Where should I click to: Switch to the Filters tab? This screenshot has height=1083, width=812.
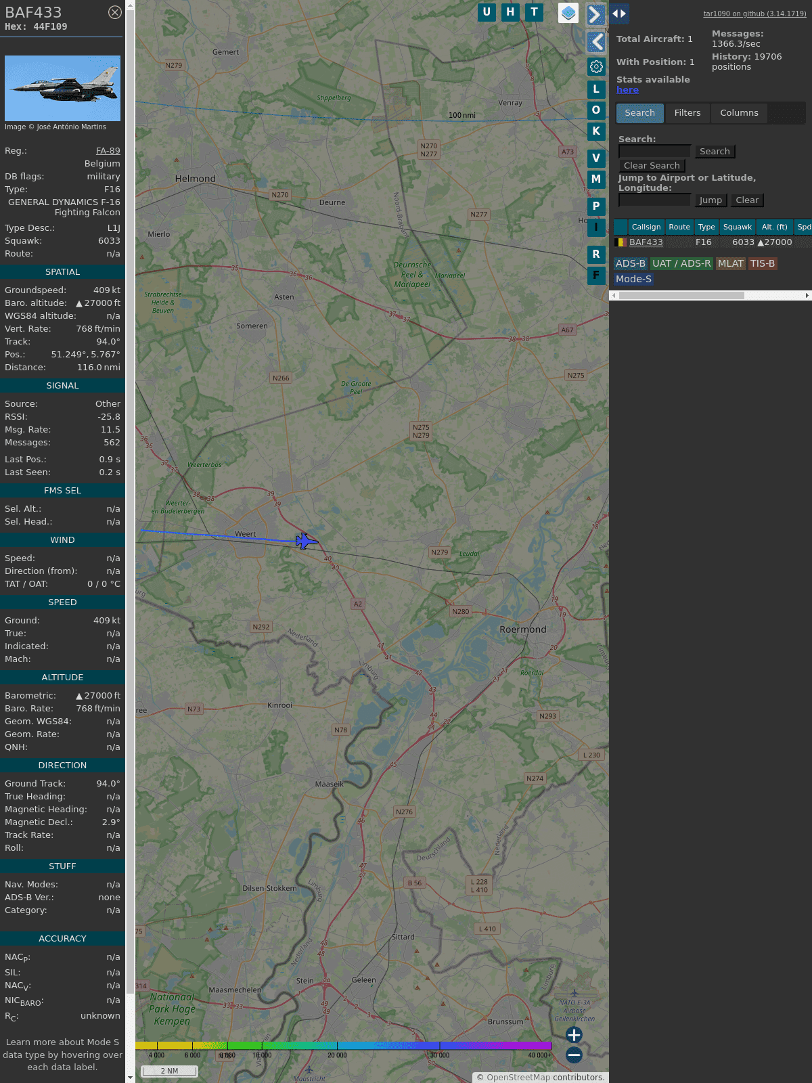(687, 113)
